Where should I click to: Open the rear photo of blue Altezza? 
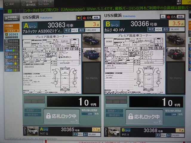point(92,55)
